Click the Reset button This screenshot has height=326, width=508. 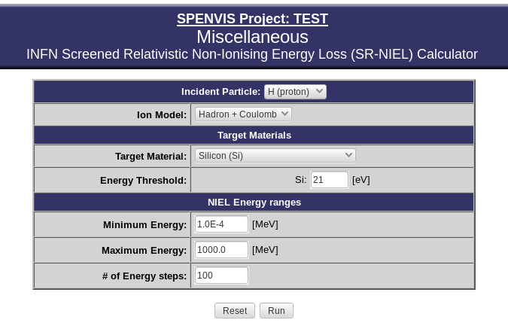pyautogui.click(x=235, y=311)
